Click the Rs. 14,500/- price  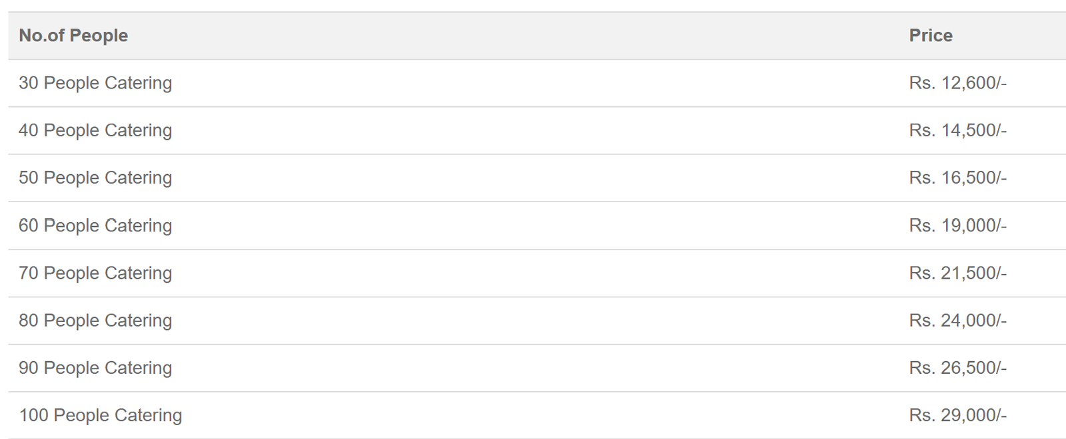957,130
